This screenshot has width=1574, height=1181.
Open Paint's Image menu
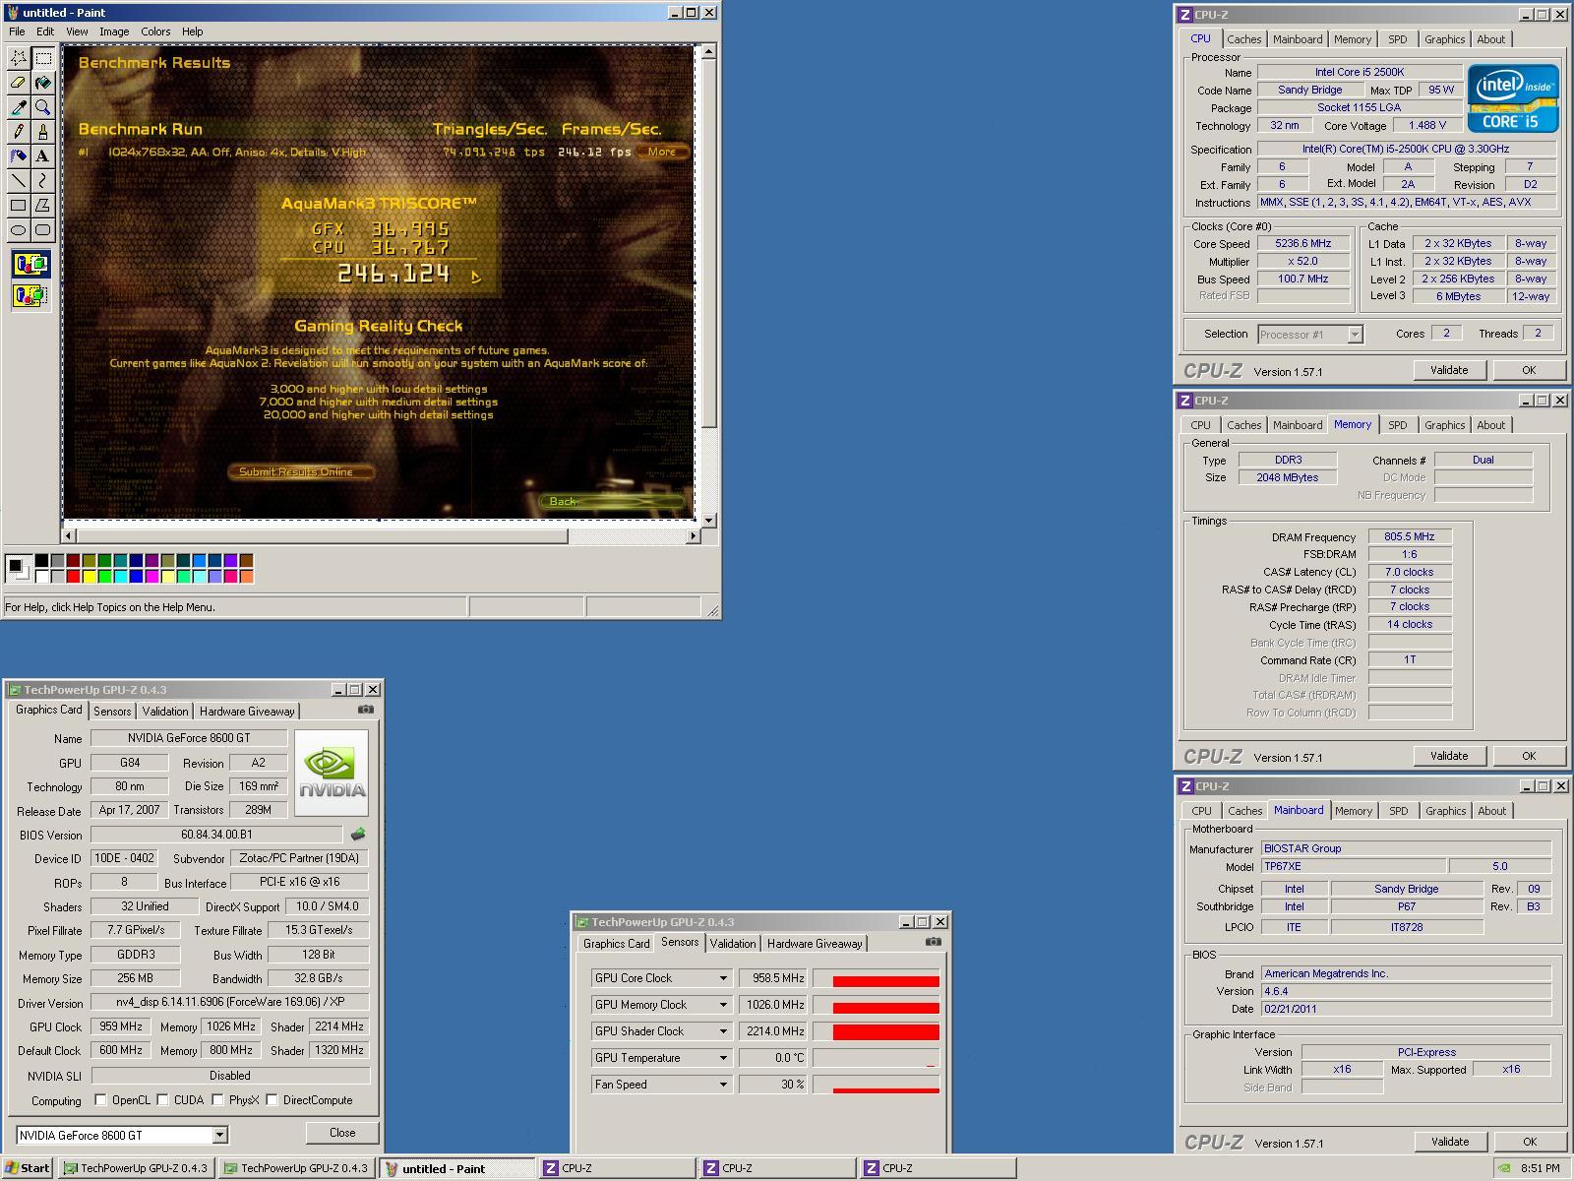pos(114,31)
